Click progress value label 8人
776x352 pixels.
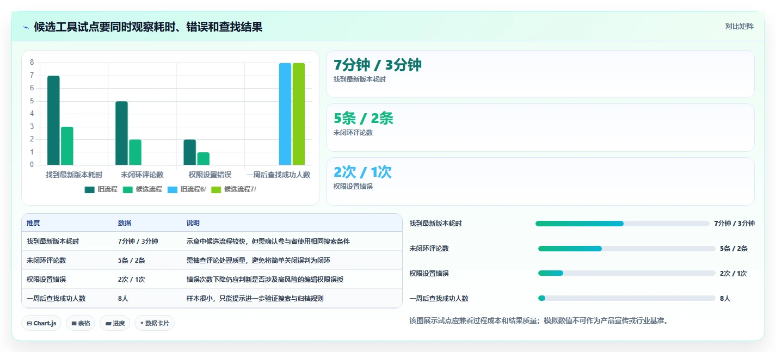pyautogui.click(x=725, y=298)
